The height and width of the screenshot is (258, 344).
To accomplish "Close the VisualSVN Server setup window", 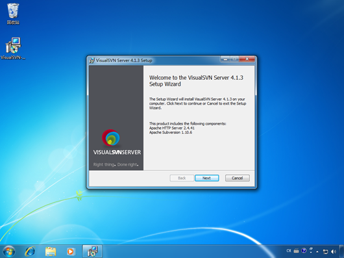I will pos(247,59).
